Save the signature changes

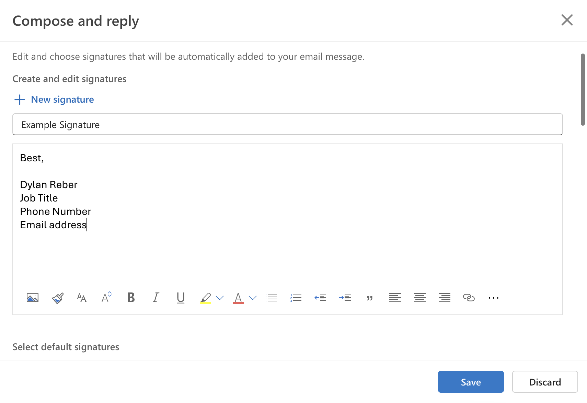pos(471,382)
